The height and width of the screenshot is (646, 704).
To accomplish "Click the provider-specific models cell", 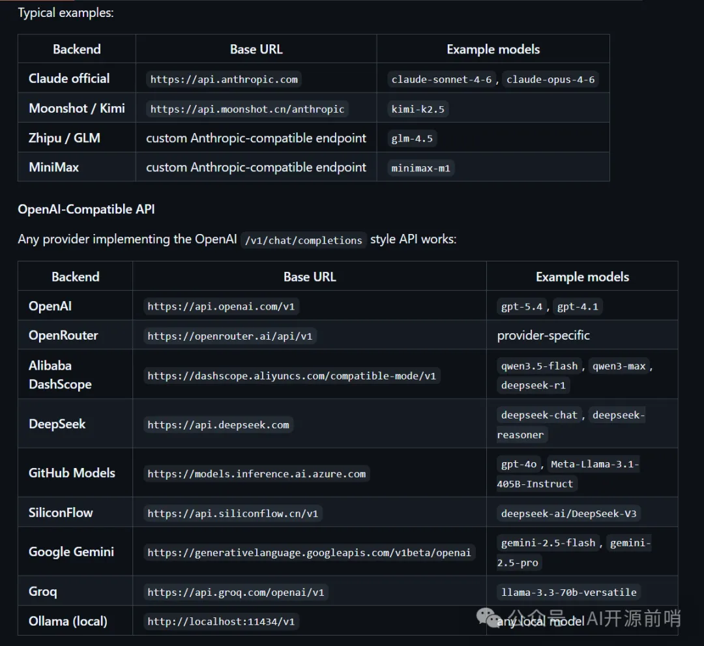I will [582, 335].
